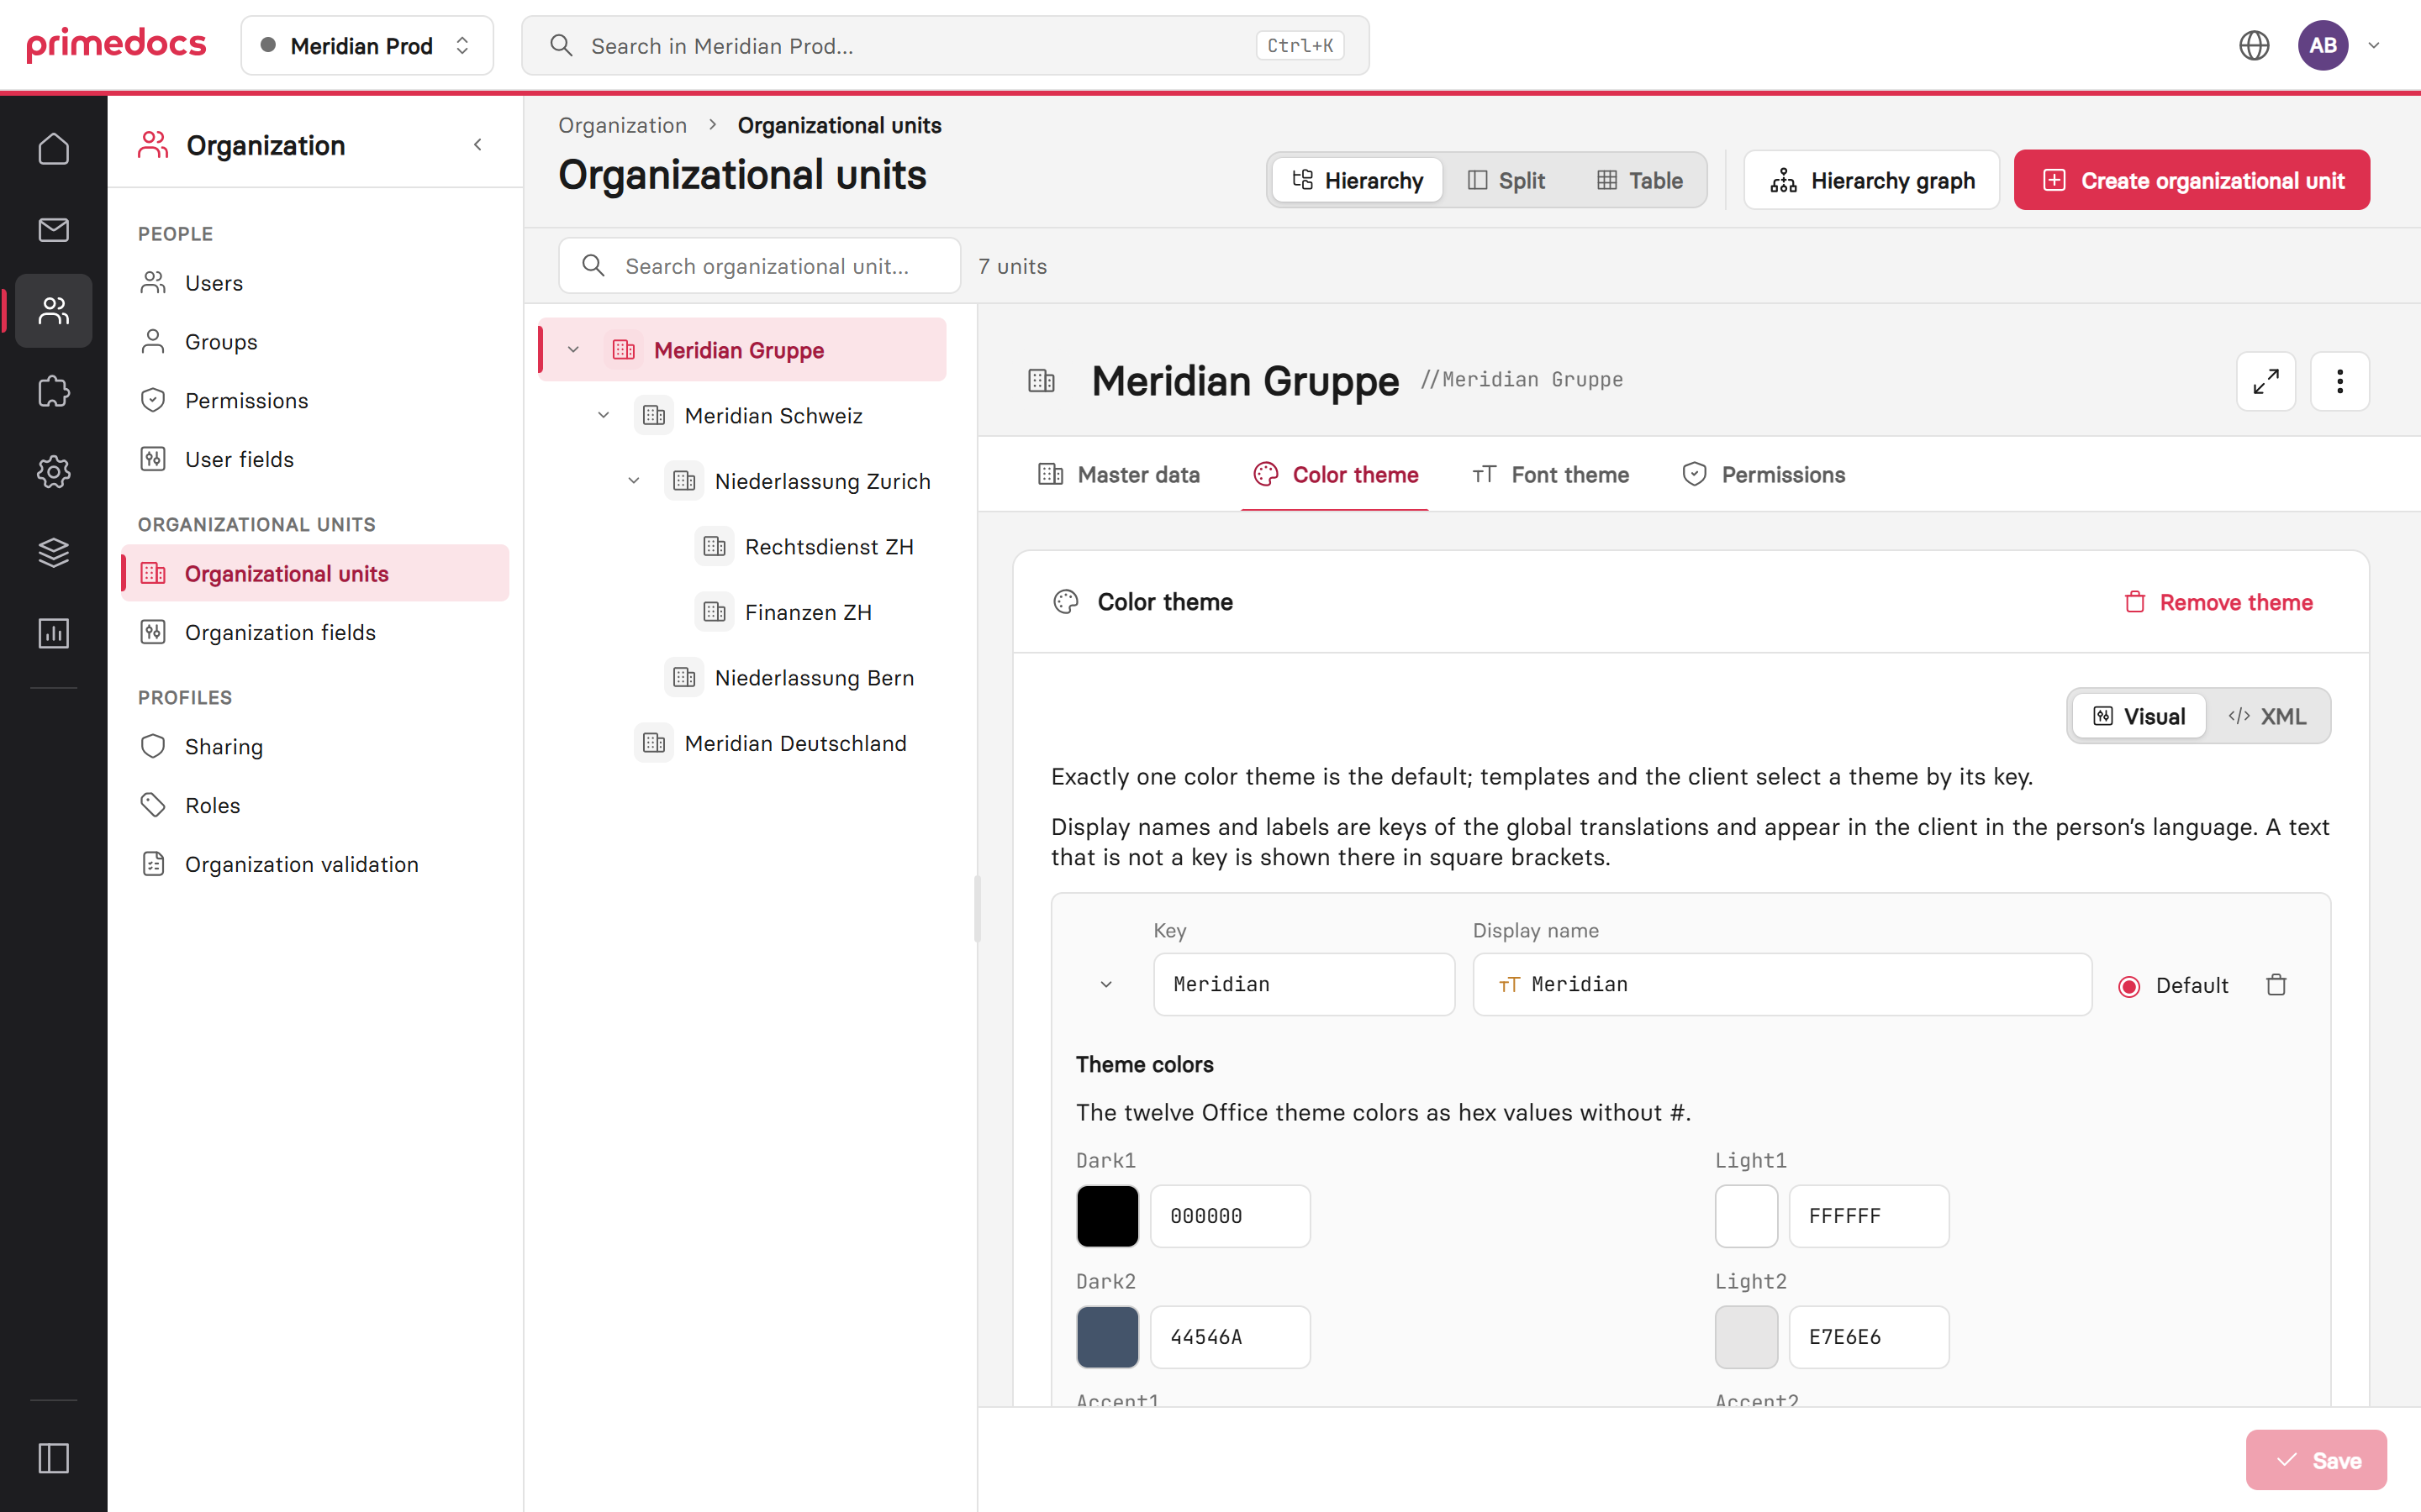
Task: Click Create organizational unit button
Action: pos(2191,180)
